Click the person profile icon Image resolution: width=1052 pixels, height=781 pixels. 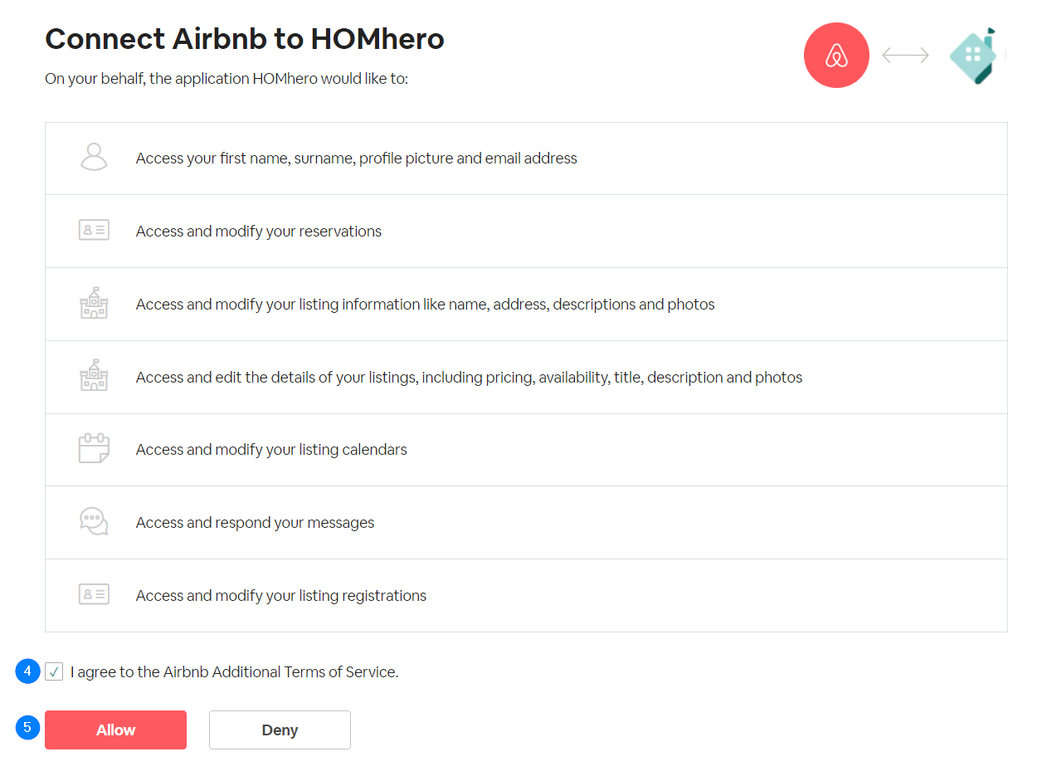pyautogui.click(x=94, y=158)
